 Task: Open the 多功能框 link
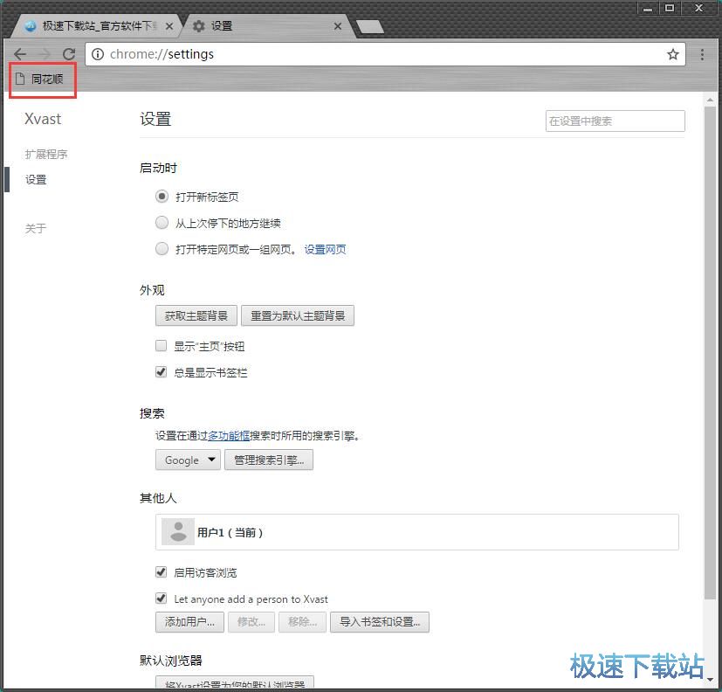tap(229, 435)
